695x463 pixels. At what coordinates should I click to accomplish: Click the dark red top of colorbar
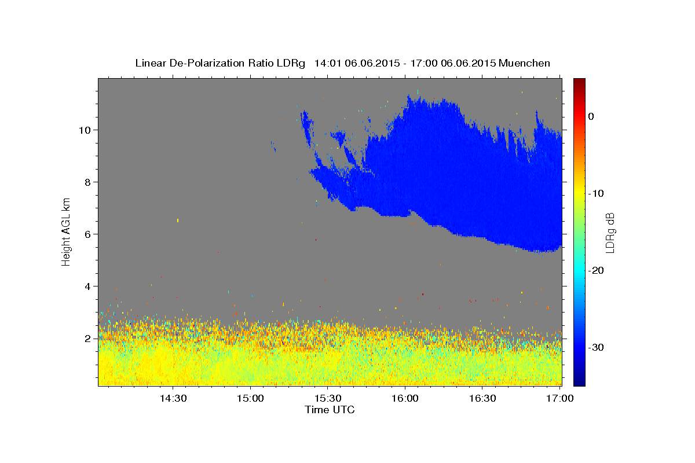click(x=579, y=82)
